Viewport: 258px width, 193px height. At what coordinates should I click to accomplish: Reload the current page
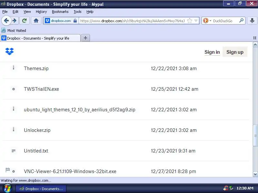[25, 21]
